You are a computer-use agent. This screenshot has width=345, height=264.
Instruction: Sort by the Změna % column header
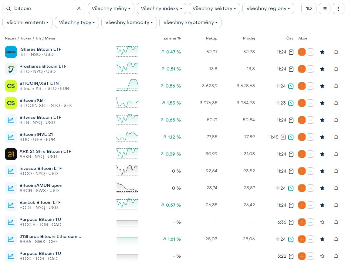pyautogui.click(x=172, y=38)
